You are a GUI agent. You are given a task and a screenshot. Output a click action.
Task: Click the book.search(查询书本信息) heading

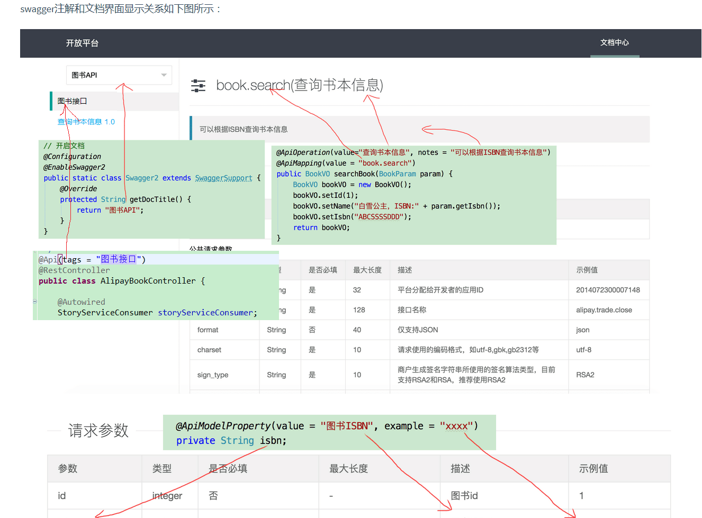[299, 85]
